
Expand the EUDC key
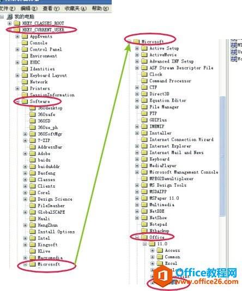coord(17,63)
